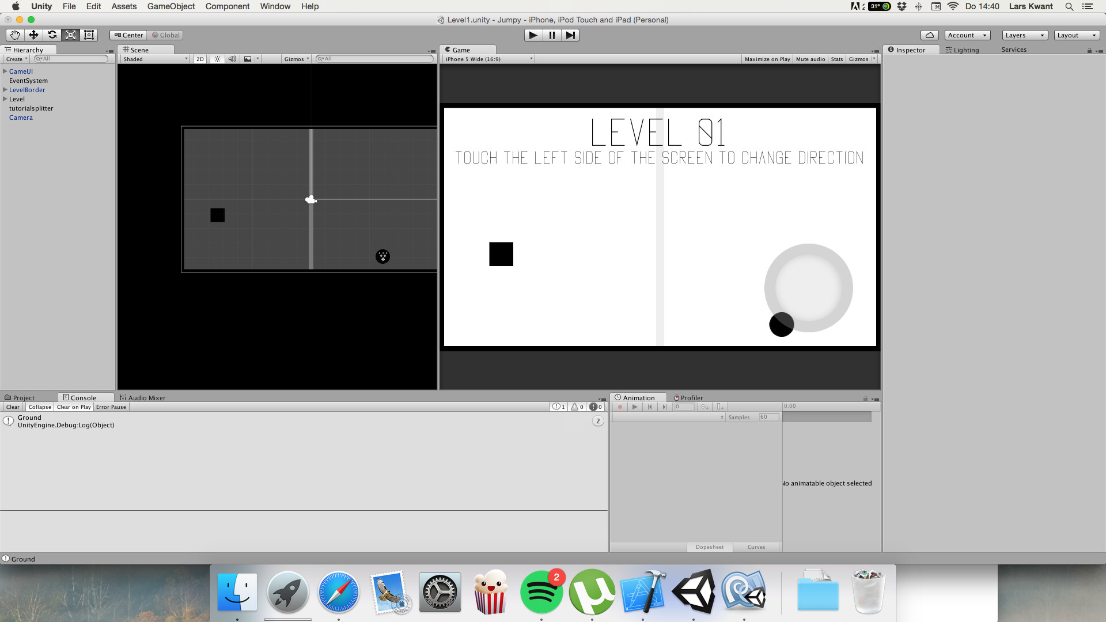Viewport: 1106px width, 622px height.
Task: Toggle scene lighting in the Scene view
Action: click(217, 58)
